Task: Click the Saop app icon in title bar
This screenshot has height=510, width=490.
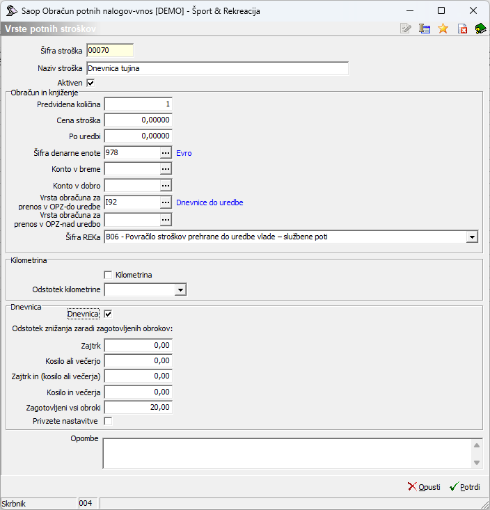Action: pos(11,10)
